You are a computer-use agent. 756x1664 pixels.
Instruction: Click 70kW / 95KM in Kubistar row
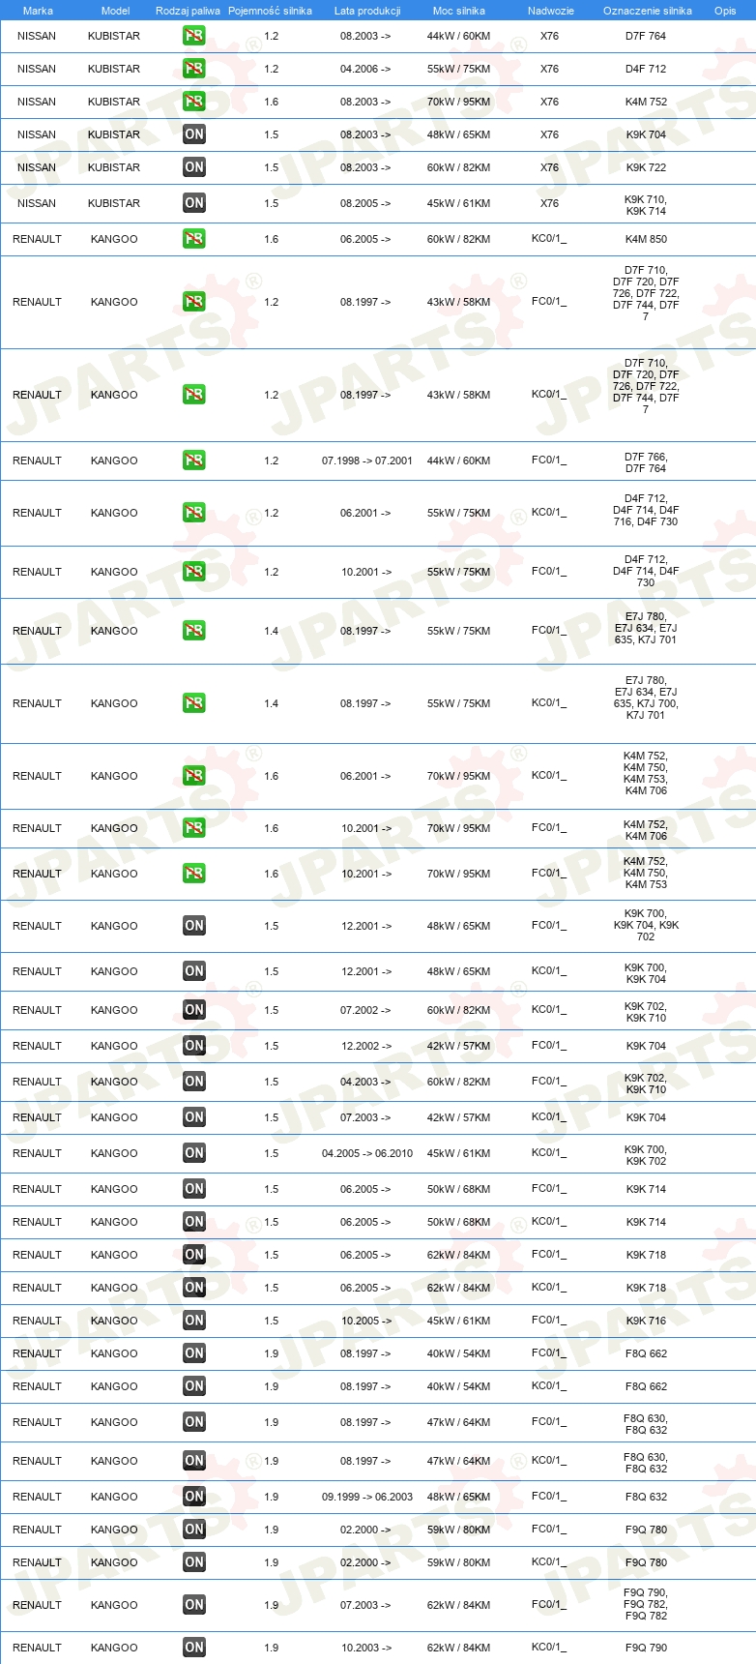tap(459, 102)
